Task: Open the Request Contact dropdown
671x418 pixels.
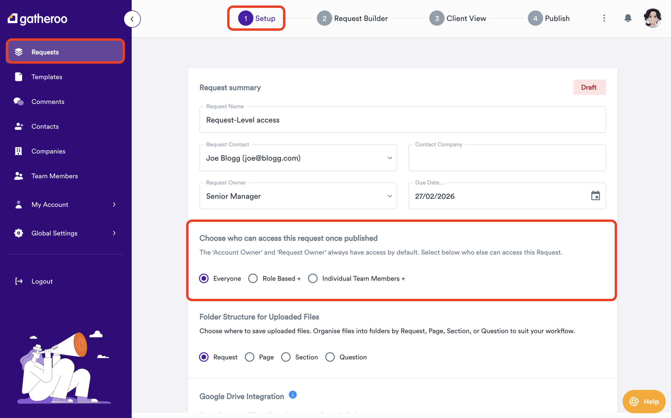Action: coord(390,158)
